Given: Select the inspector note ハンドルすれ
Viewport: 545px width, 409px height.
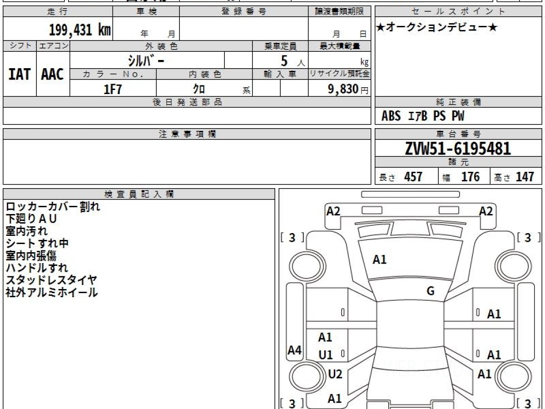Looking at the screenshot, I should 37,268.
